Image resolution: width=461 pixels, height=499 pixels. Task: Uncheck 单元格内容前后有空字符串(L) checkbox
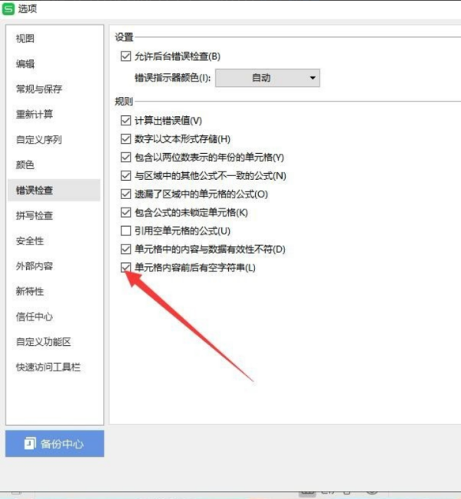[x=126, y=268]
